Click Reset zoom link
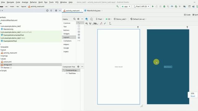This screenshot has width=198, height=111. [x=193, y=96]
